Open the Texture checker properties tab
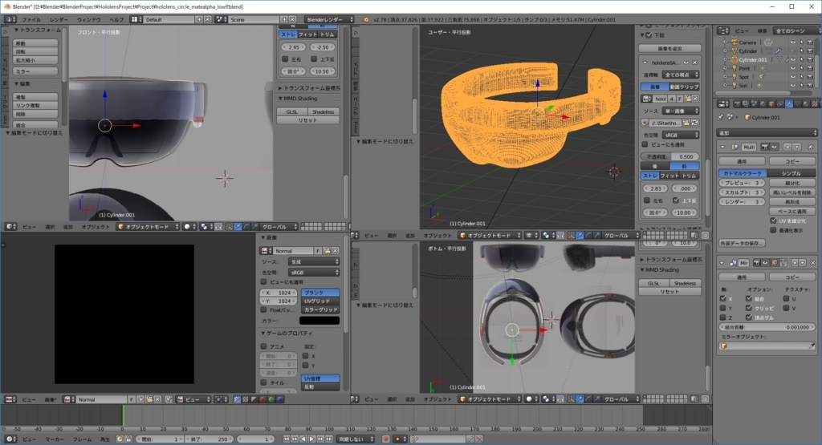 pos(814,104)
